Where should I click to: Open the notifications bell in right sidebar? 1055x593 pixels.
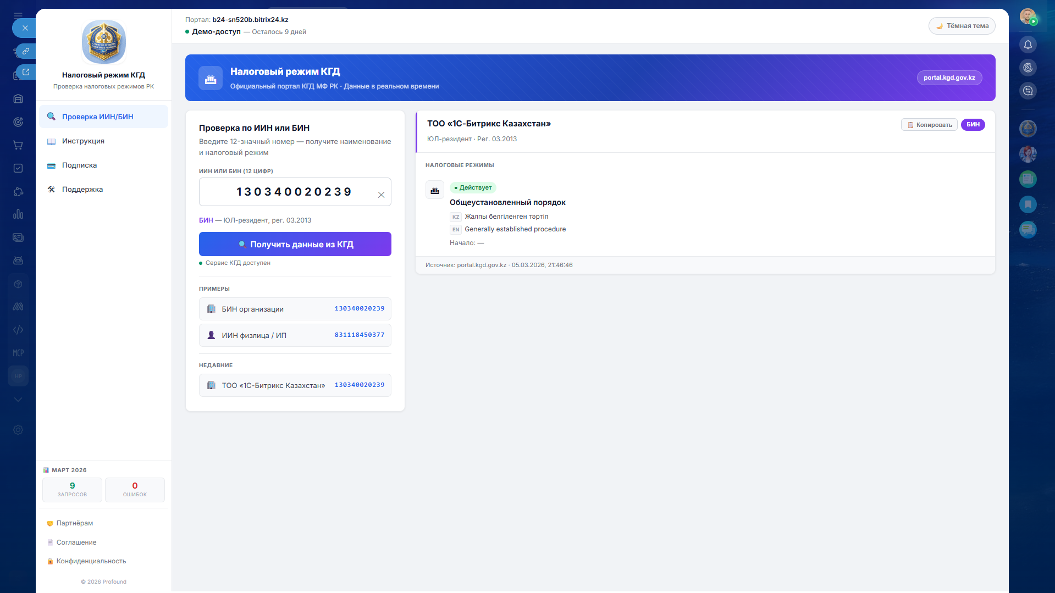click(1028, 45)
